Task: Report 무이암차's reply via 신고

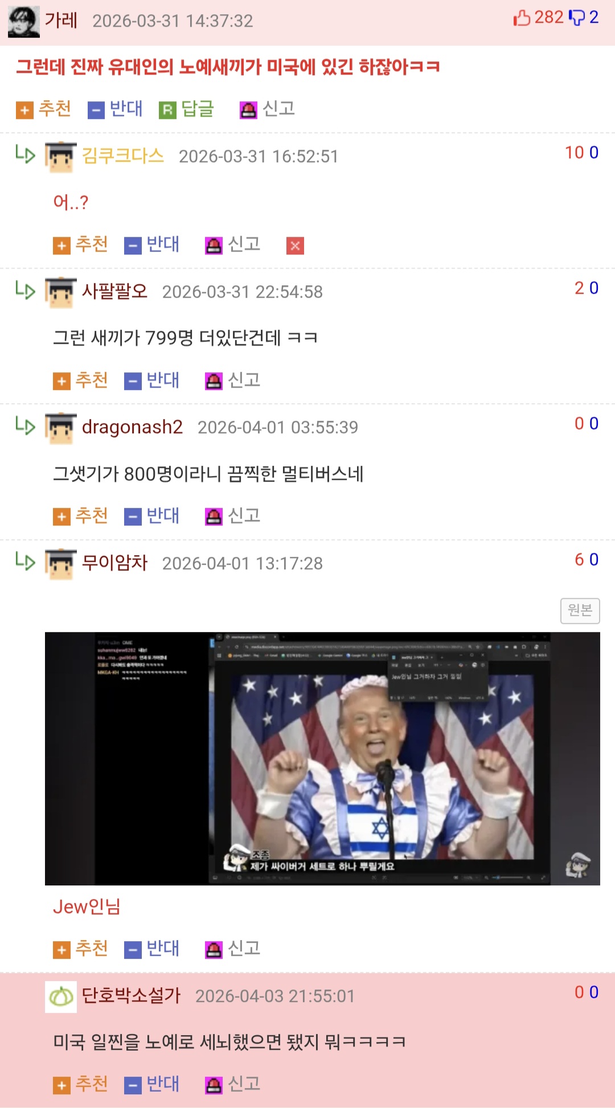Action: pos(233,949)
